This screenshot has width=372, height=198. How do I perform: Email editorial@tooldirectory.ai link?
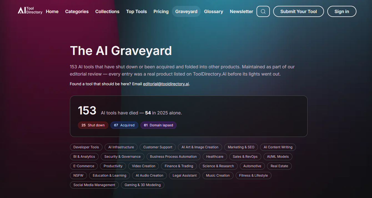[166, 84]
